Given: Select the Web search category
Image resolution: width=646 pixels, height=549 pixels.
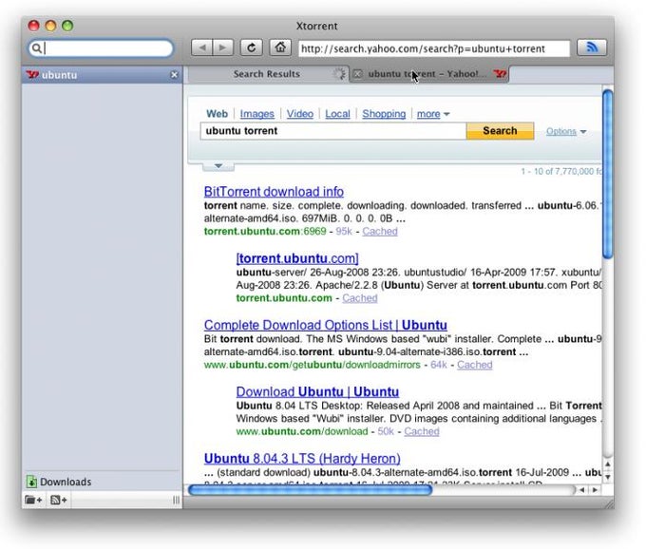Looking at the screenshot, I should point(217,114).
